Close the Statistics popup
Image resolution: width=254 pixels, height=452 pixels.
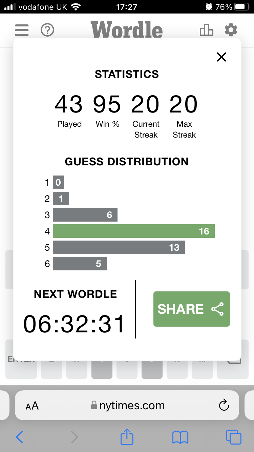(x=221, y=57)
